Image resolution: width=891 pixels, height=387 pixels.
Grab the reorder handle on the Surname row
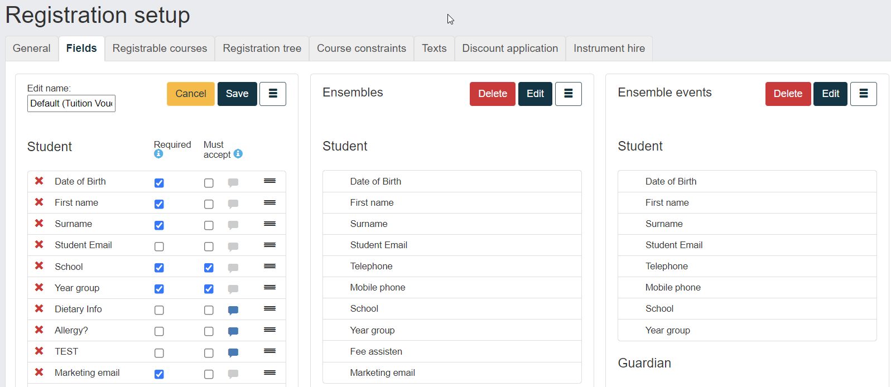pyautogui.click(x=270, y=224)
